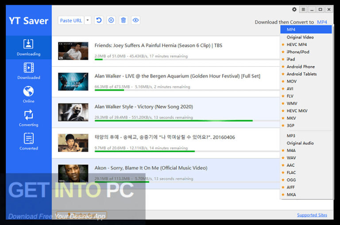Open the hamburger menu icon
Image resolution: width=340 pixels, height=225 pixels.
click(x=303, y=9)
